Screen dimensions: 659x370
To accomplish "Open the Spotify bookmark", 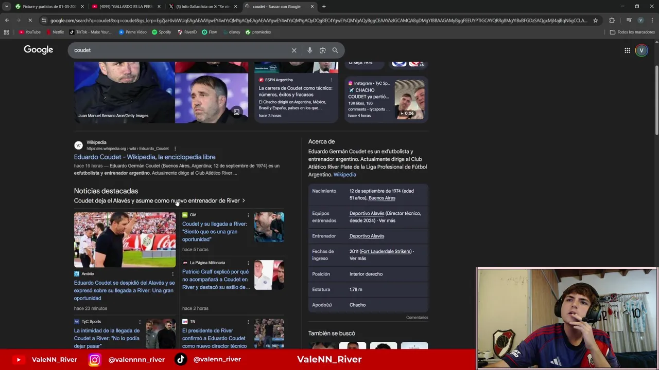I will (161, 32).
